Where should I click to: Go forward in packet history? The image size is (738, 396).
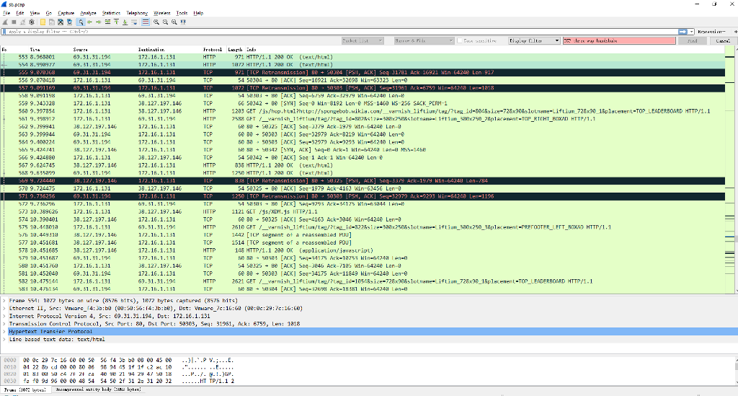(98, 22)
